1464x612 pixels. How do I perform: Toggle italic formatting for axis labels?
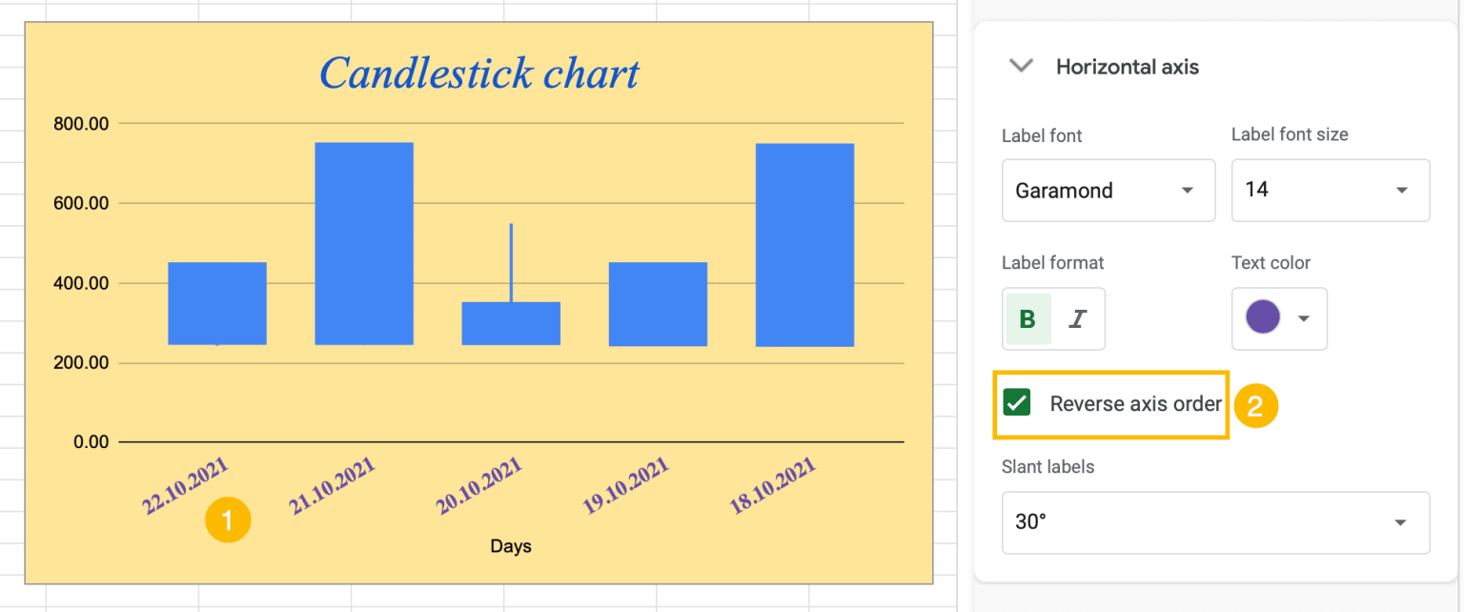coord(1077,319)
